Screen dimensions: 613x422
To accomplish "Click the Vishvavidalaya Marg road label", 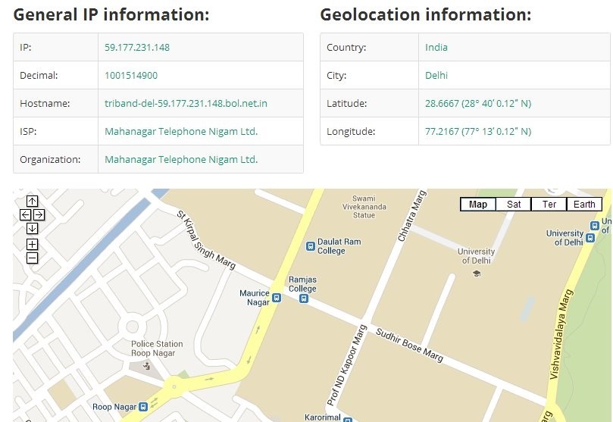I will (561, 334).
